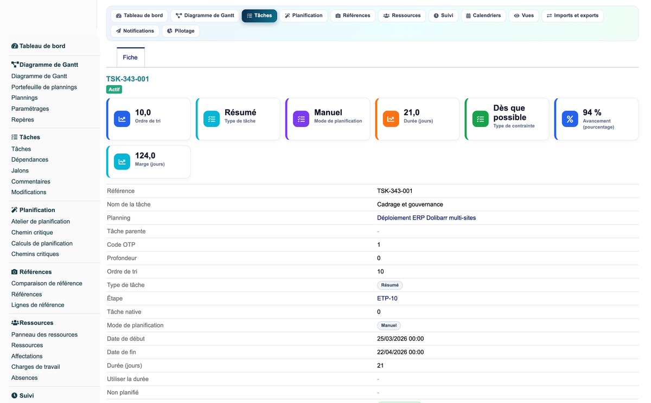Open Modifications in sidebar
Image resolution: width=651 pixels, height=403 pixels.
coord(29,193)
